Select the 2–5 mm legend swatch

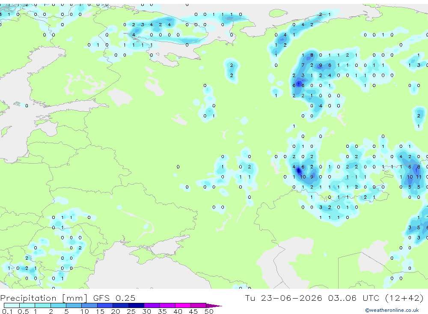point(58,305)
